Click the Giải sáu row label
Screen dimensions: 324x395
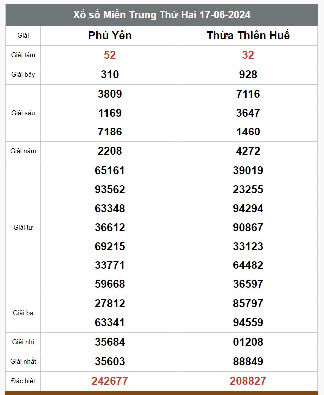(x=23, y=113)
